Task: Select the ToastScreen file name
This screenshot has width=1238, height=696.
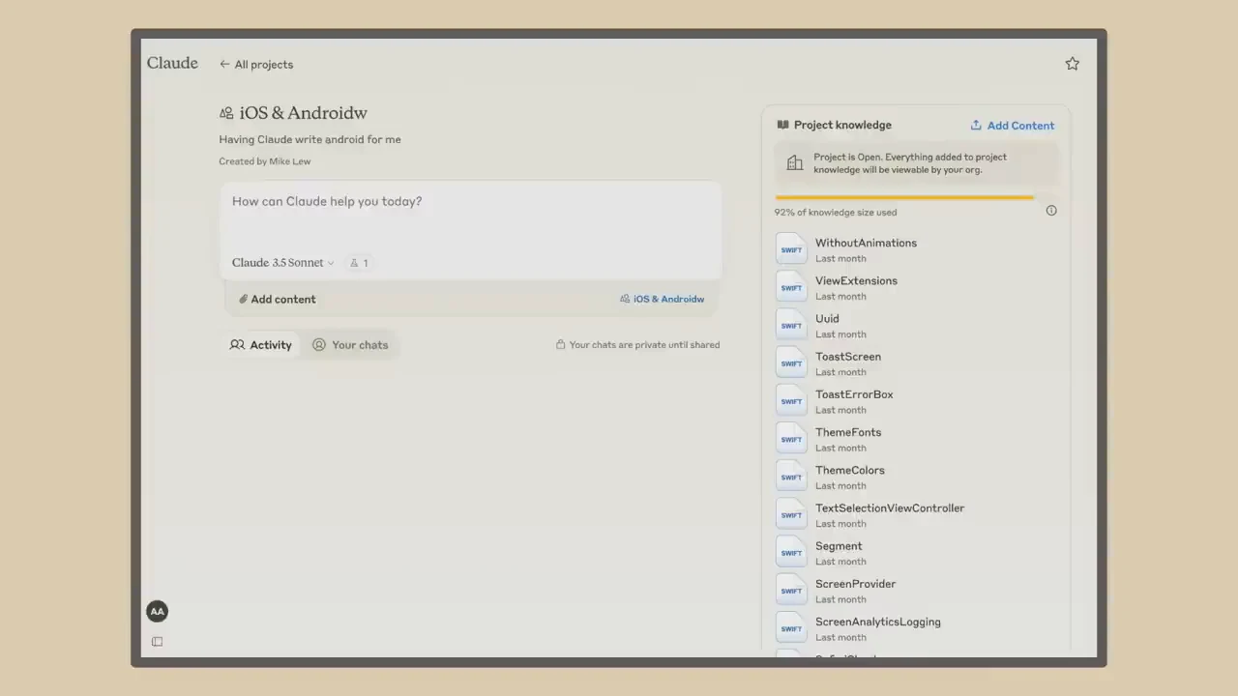Action: pyautogui.click(x=848, y=357)
